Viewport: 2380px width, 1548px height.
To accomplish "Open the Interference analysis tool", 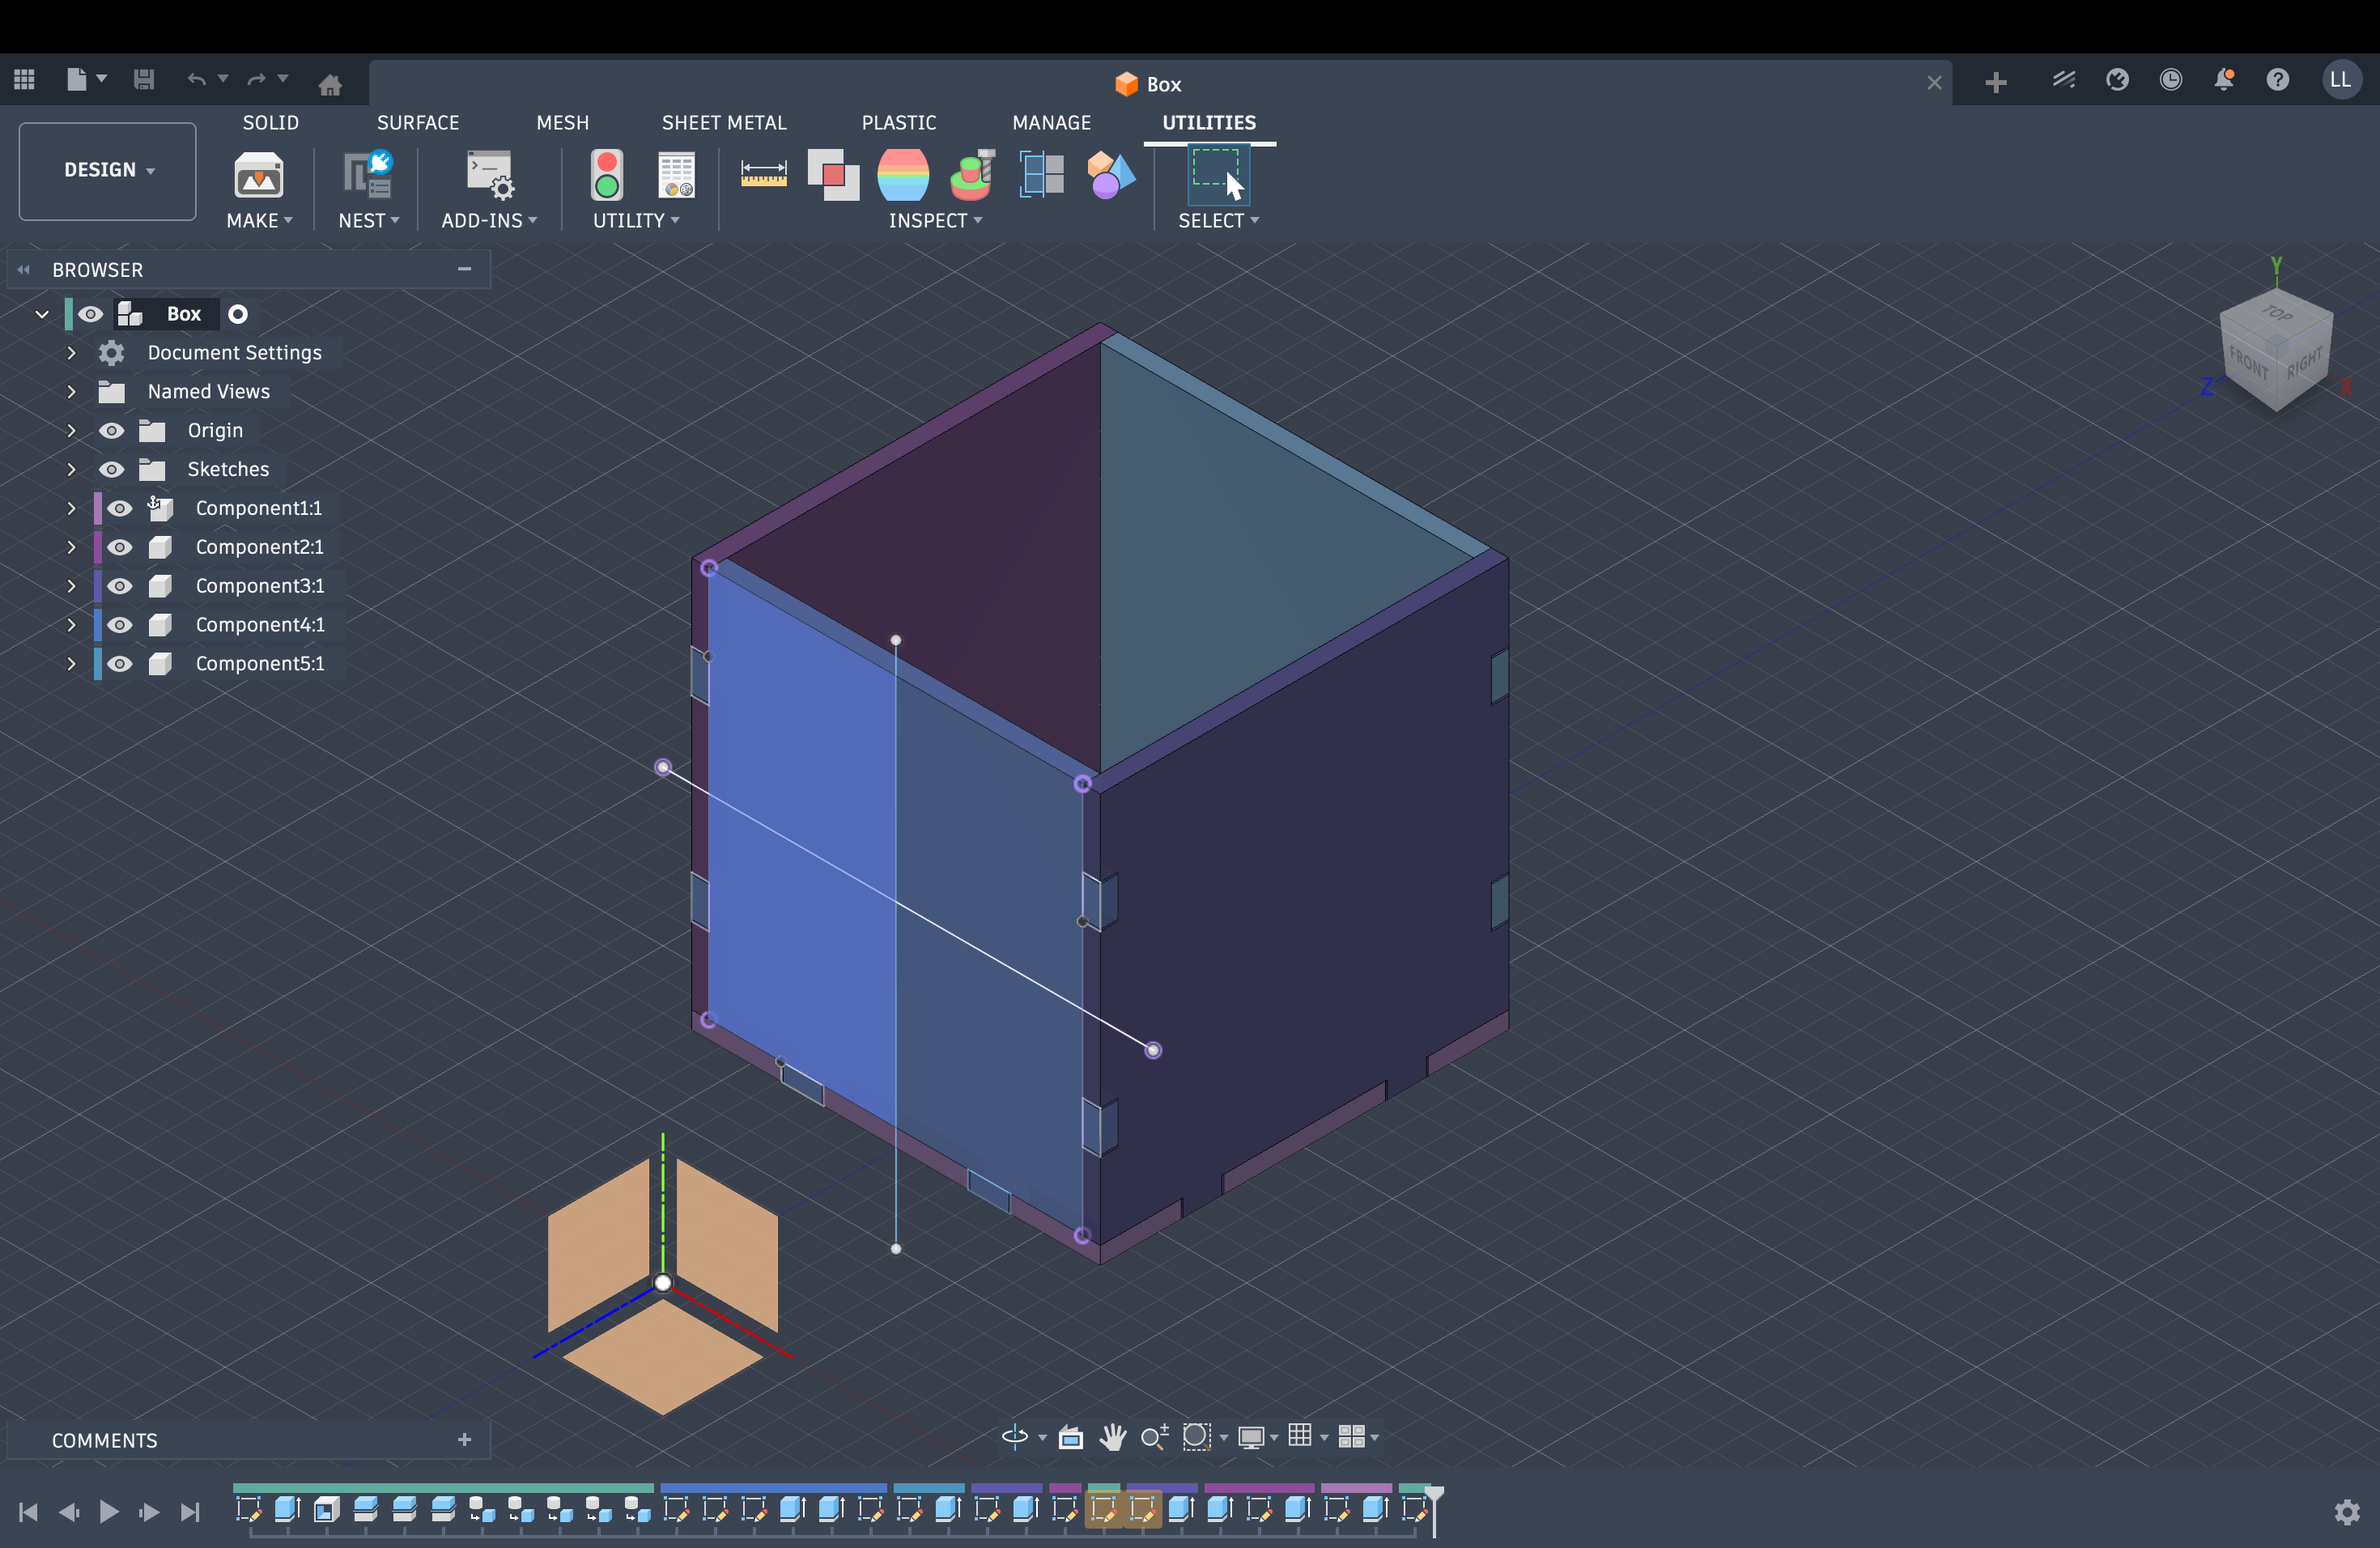I will pyautogui.click(x=833, y=173).
